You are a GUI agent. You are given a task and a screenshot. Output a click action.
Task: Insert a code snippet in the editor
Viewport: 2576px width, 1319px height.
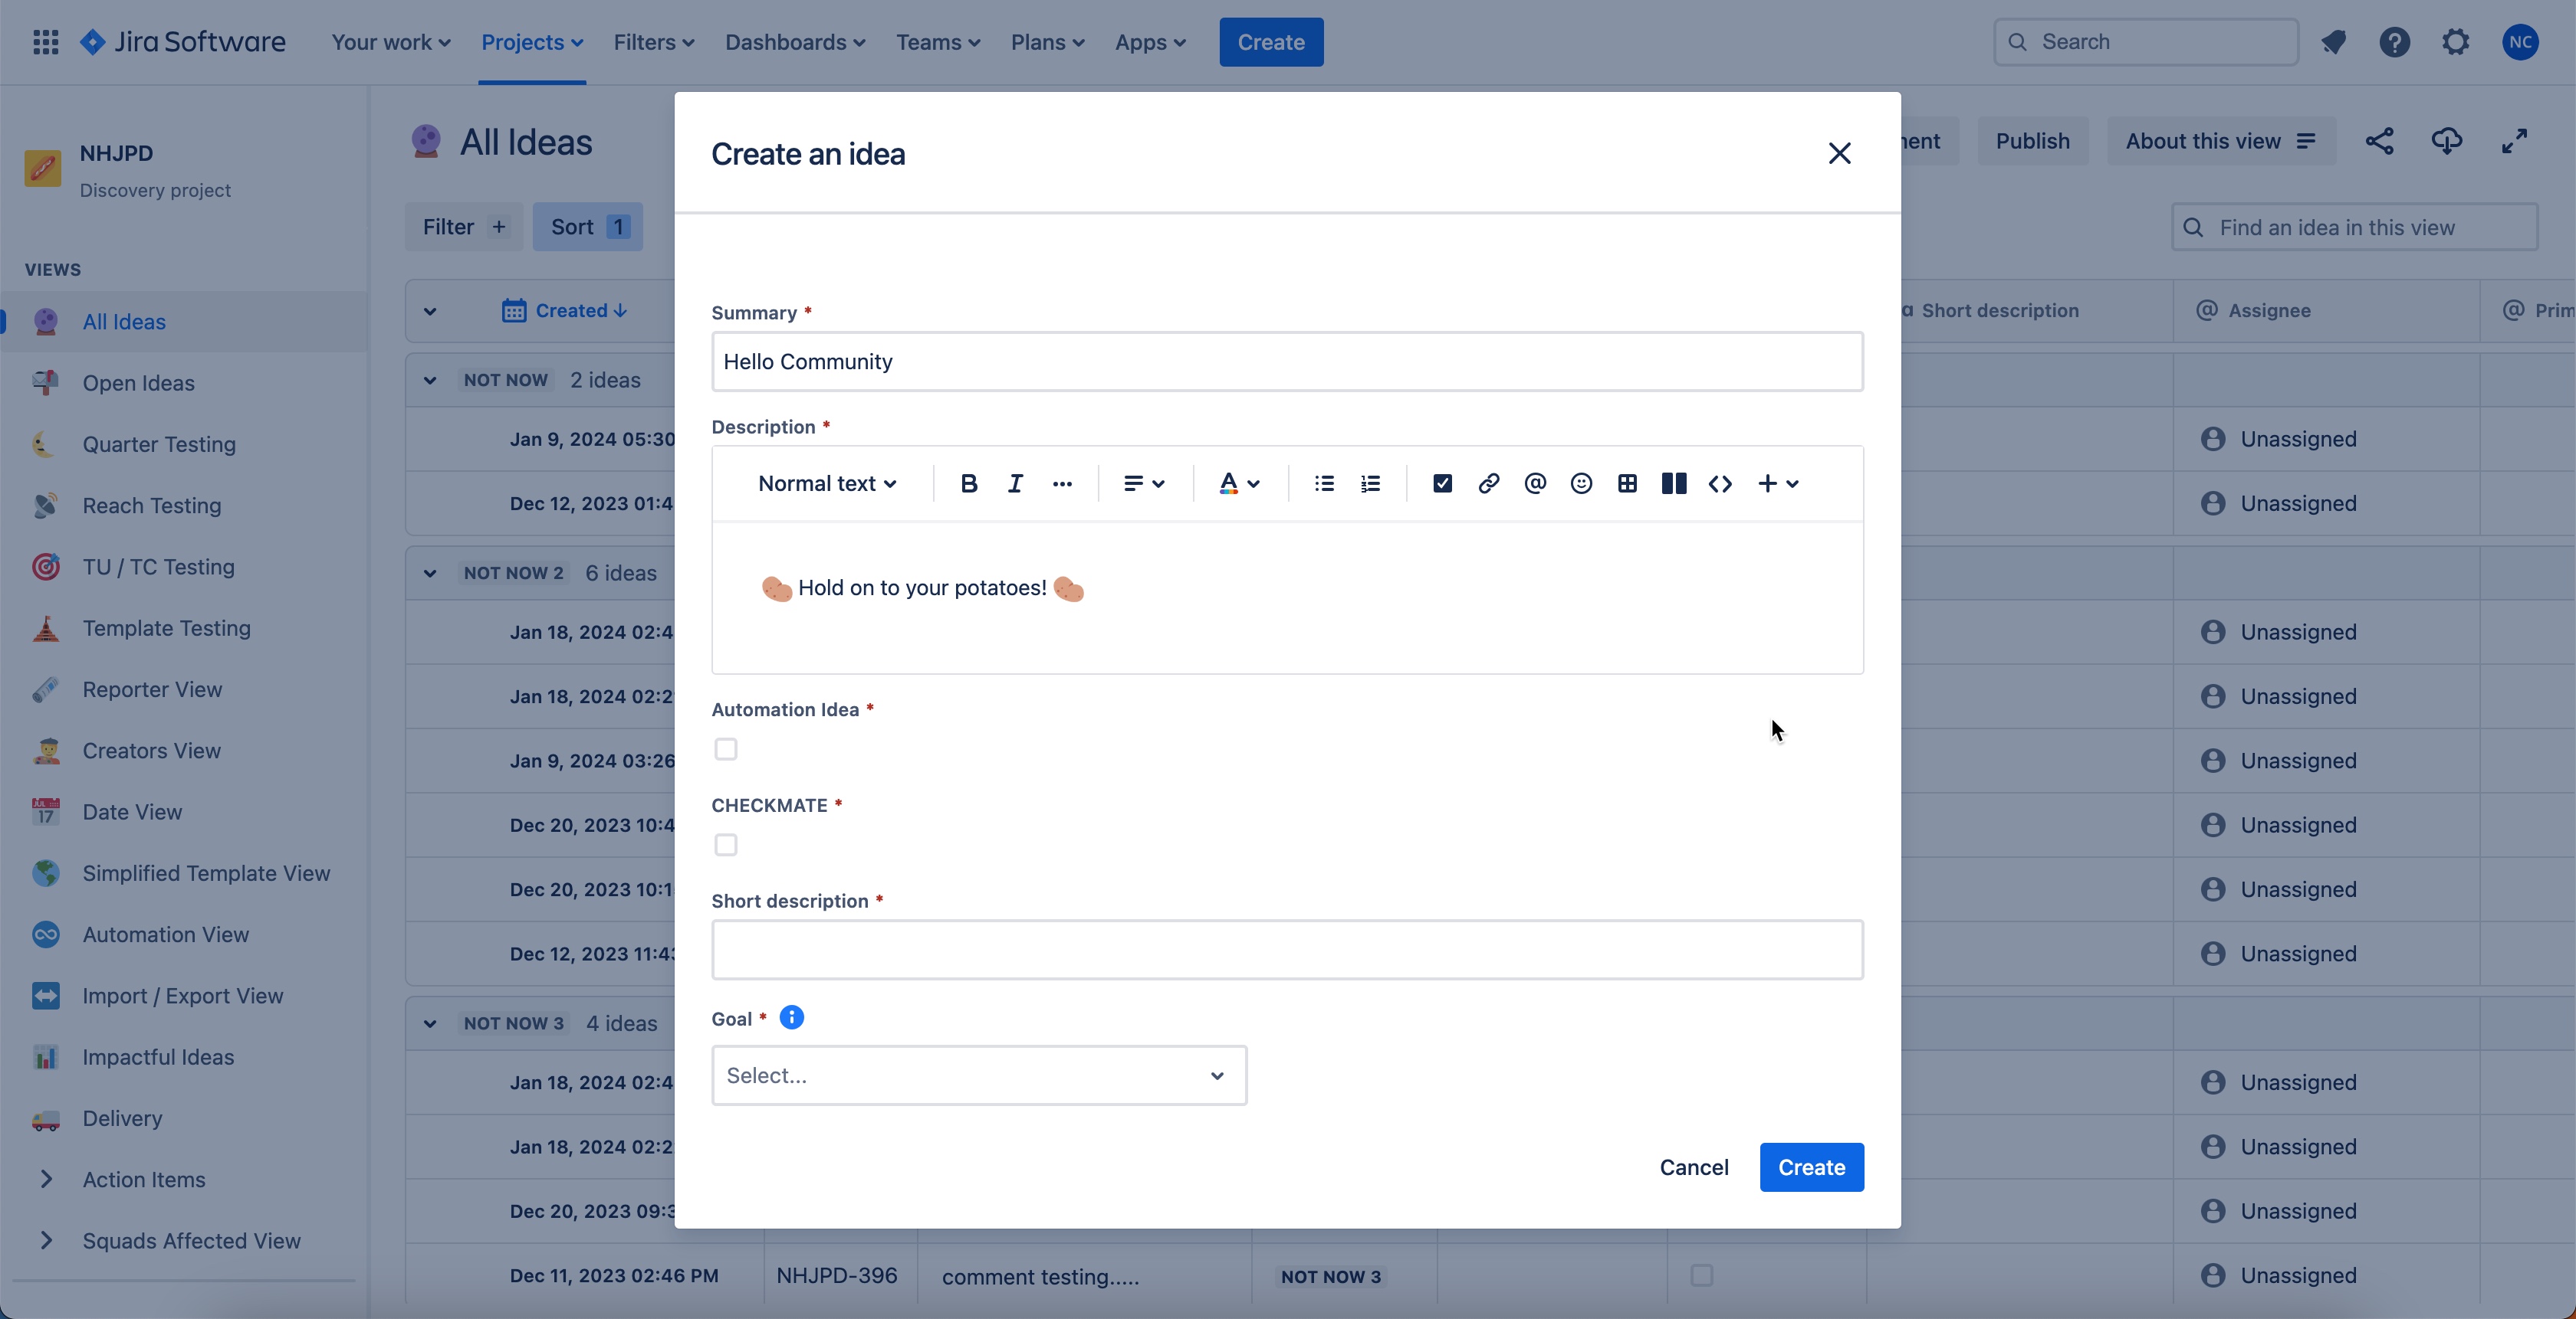(1721, 483)
